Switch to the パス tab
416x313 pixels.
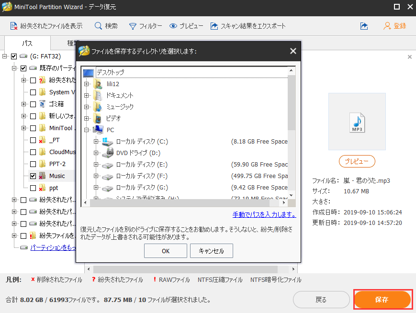28,43
